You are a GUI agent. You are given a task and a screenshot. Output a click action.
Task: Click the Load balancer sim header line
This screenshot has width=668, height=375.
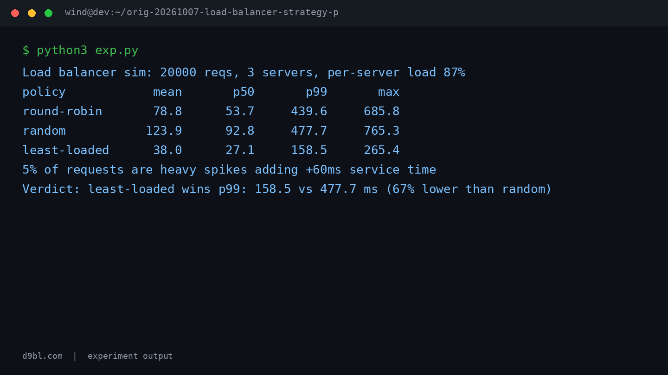(244, 73)
